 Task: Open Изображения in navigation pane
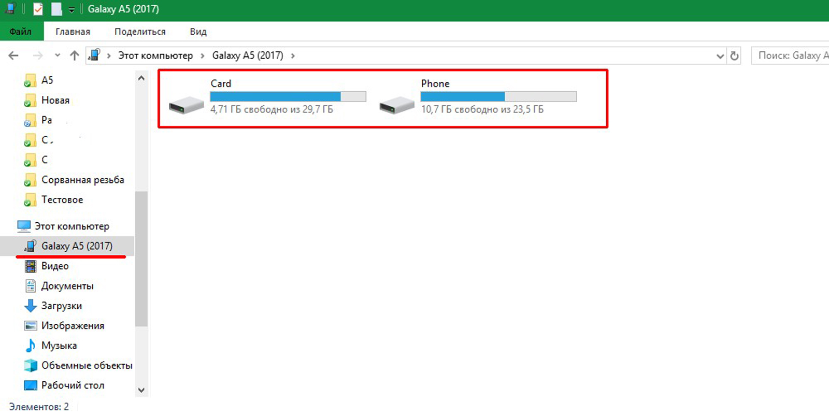tap(73, 326)
